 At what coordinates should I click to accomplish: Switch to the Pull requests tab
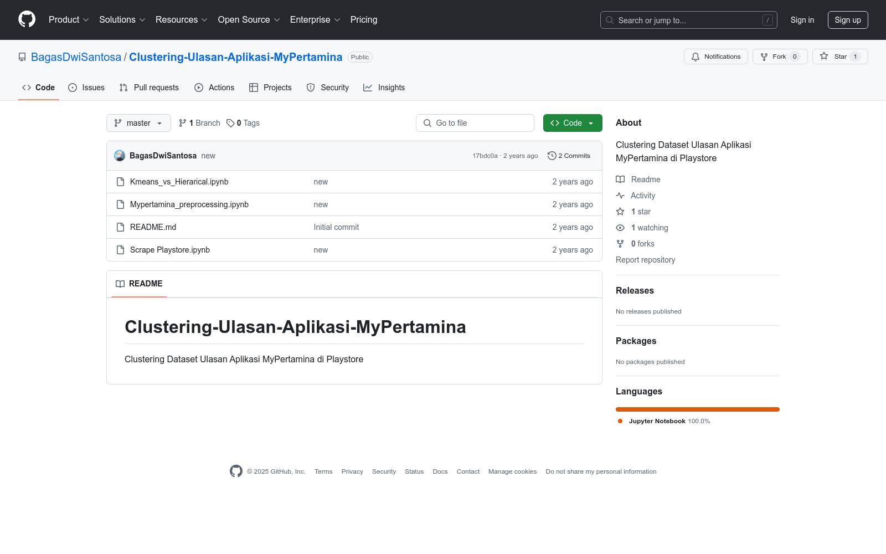click(149, 88)
